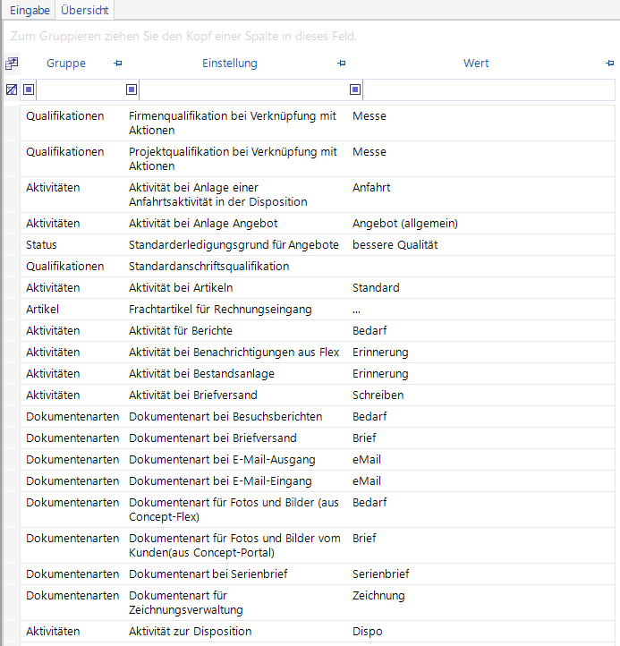Select the Aktivität zur Disposition row
This screenshot has width=620, height=646.
pos(318,631)
